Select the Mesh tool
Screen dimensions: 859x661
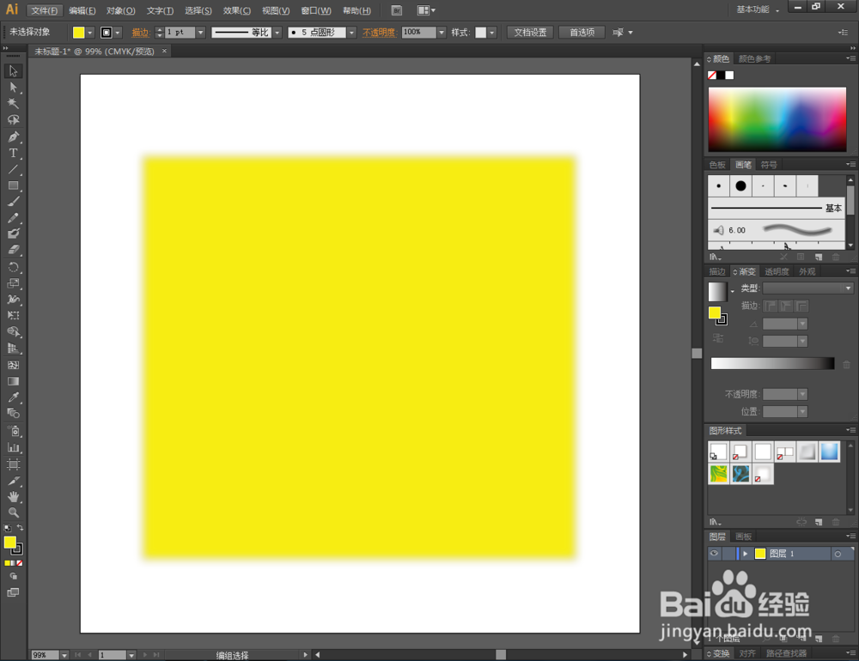tap(13, 365)
